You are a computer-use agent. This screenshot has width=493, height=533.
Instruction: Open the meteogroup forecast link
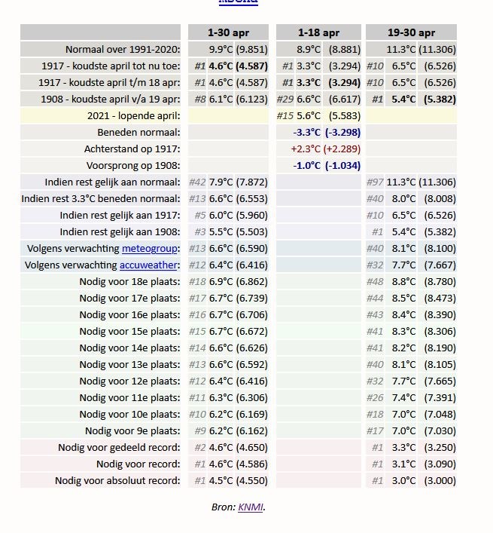[149, 249]
